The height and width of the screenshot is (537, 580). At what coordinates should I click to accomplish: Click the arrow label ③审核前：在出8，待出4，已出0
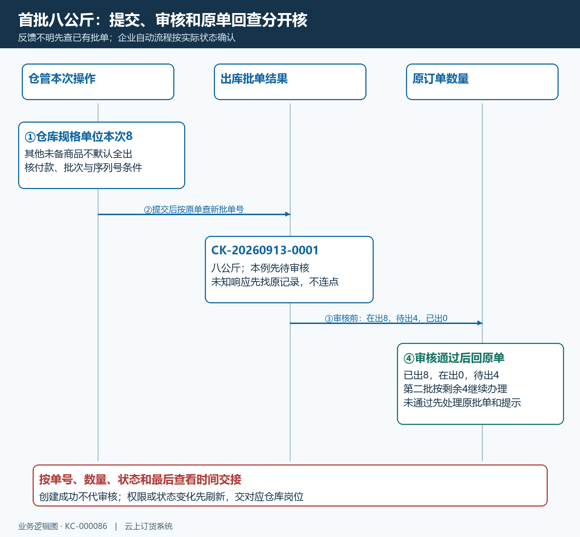(x=386, y=318)
